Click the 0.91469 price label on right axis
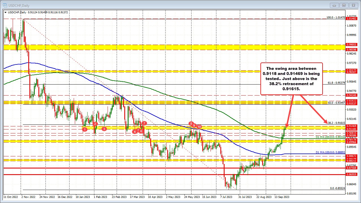The height and width of the screenshot is (203, 361). click(x=351, y=126)
